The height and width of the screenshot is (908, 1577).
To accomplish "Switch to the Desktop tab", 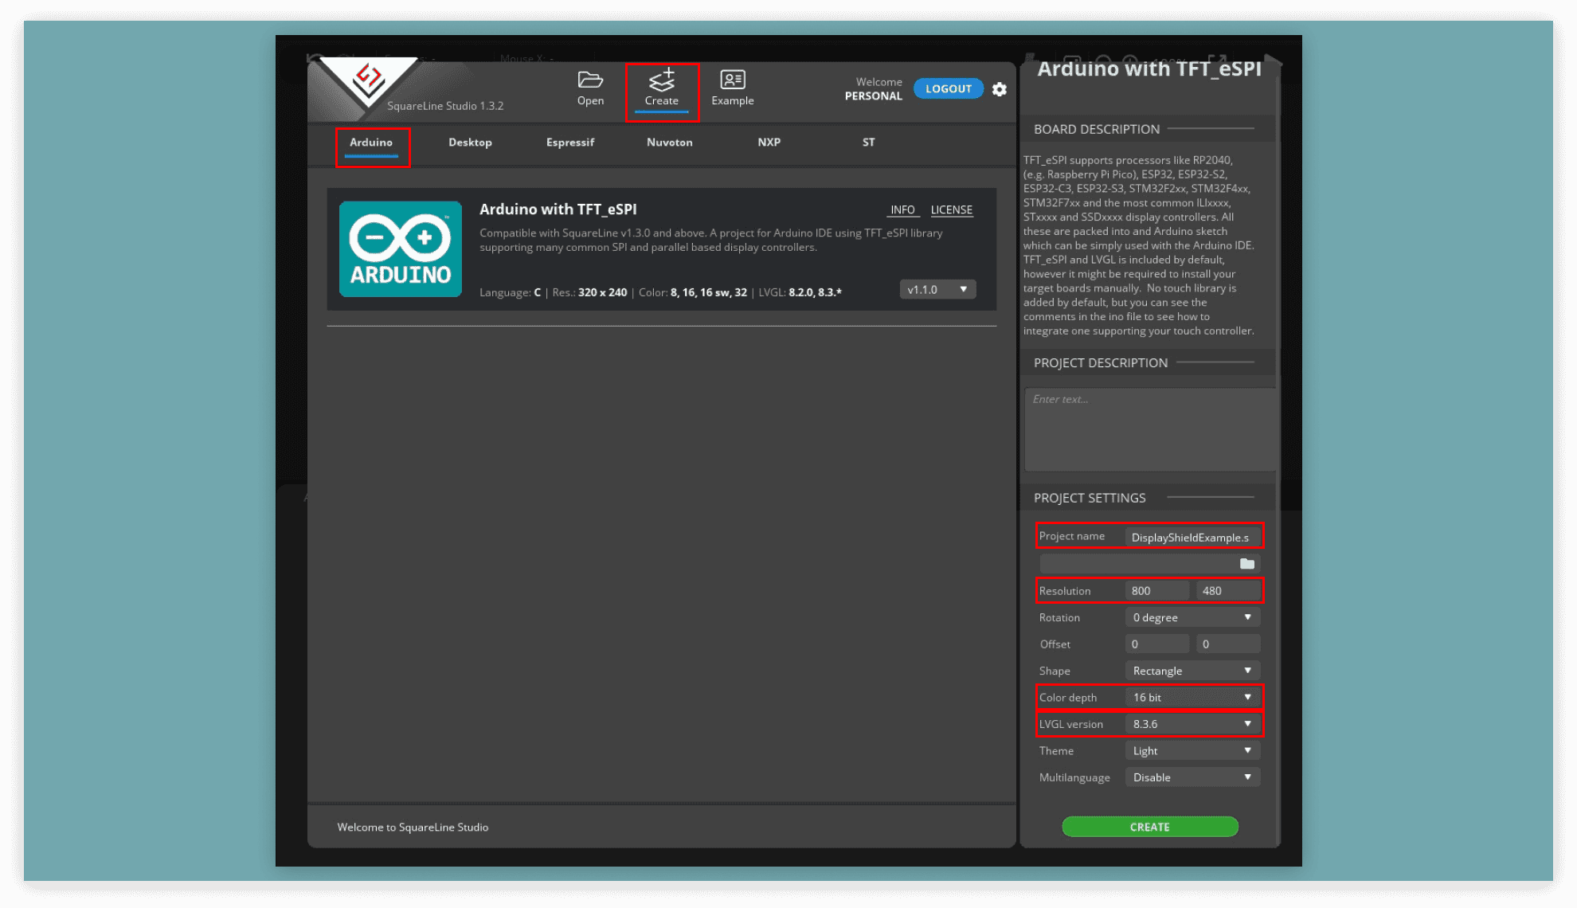I will click(x=470, y=142).
